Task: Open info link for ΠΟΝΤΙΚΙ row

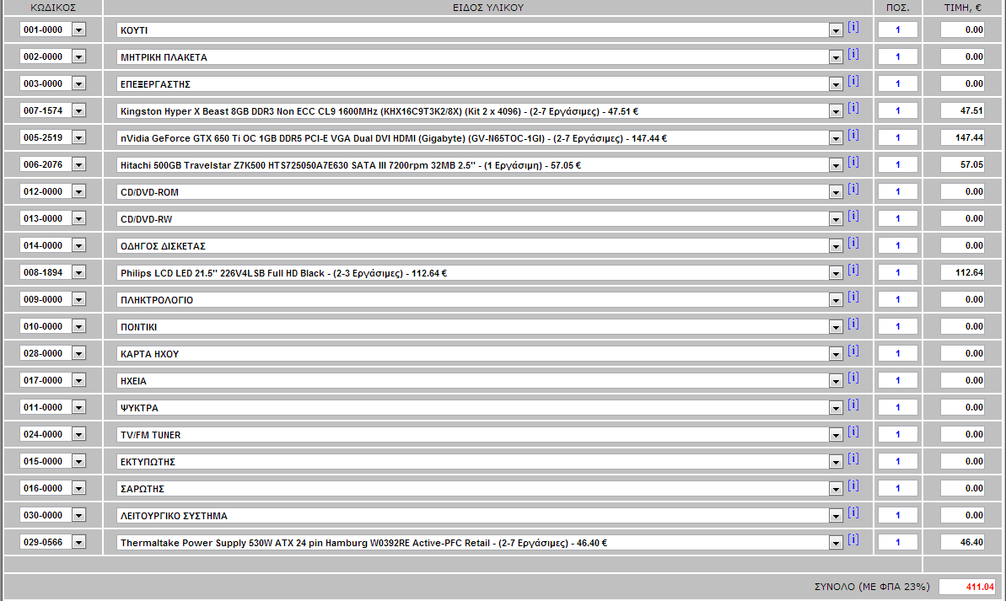Action: coord(853,324)
